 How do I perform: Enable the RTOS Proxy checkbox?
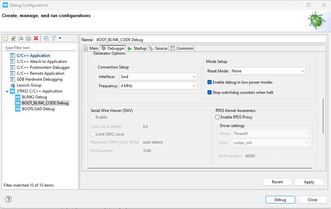coord(217,117)
